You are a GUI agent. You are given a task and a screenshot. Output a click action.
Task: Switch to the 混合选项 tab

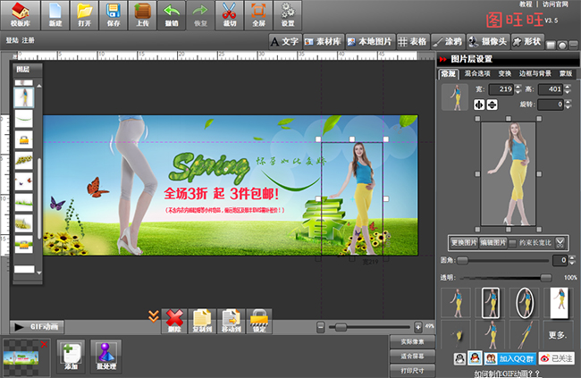tap(477, 74)
